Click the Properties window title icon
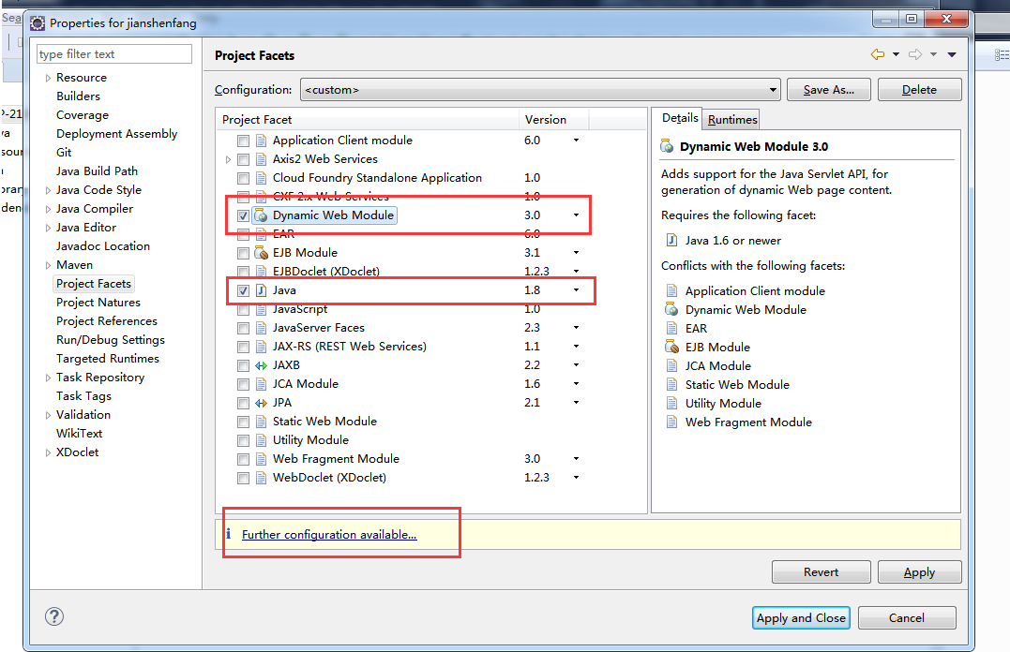 38,23
